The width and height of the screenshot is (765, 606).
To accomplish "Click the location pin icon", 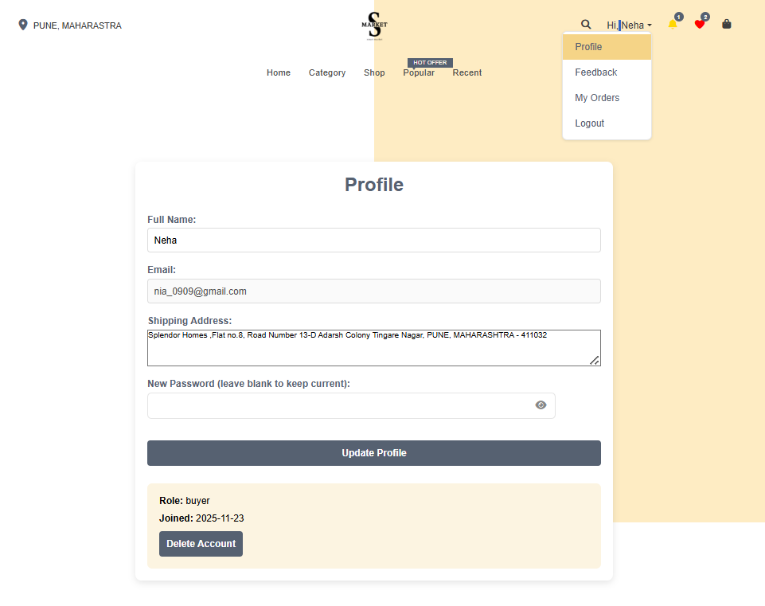I will (x=23, y=25).
